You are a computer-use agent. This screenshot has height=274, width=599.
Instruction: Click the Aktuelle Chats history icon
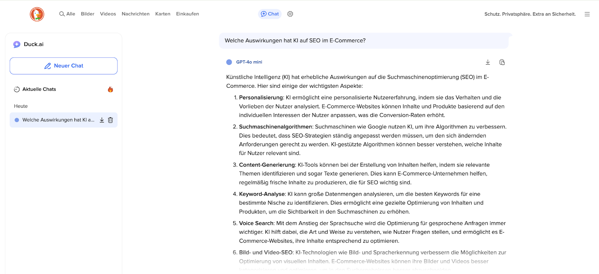[x=17, y=89]
